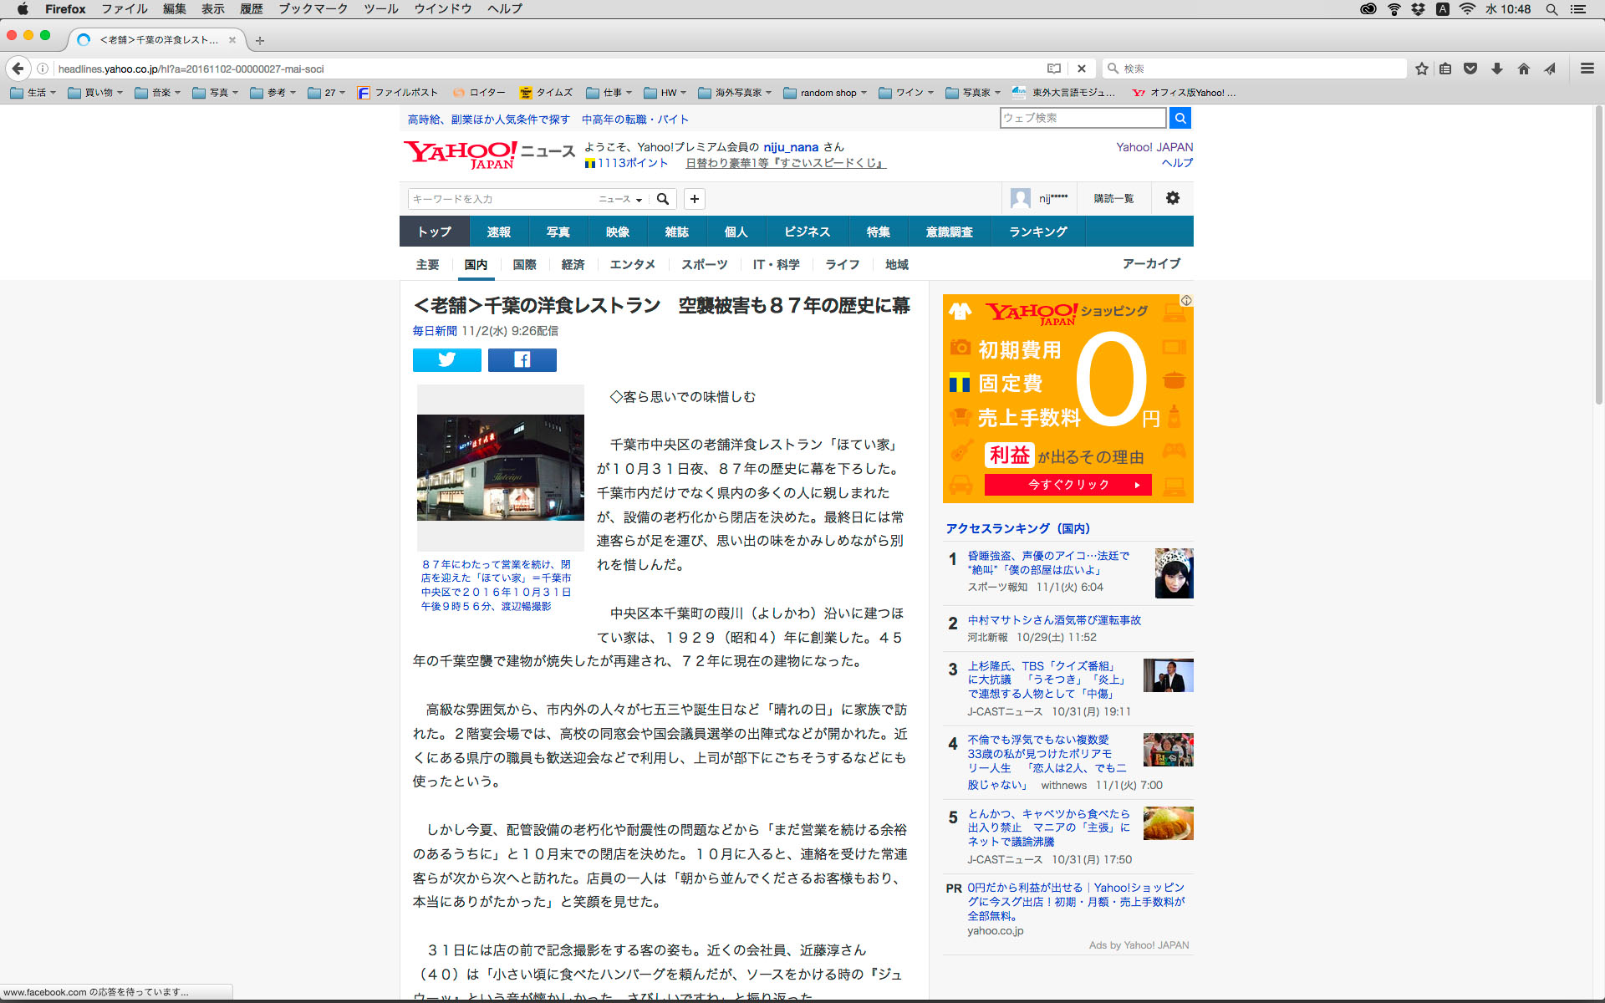The height and width of the screenshot is (1003, 1605).
Task: Open Yahoo news settings gear icon
Action: [1172, 198]
